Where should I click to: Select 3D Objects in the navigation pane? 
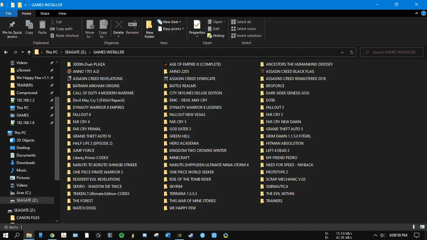tap(25, 140)
